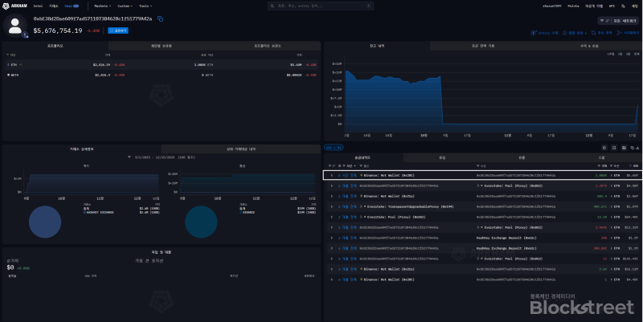This screenshot has width=643, height=322.
Task: Click the Arkham logo in the header
Action: (17, 5)
